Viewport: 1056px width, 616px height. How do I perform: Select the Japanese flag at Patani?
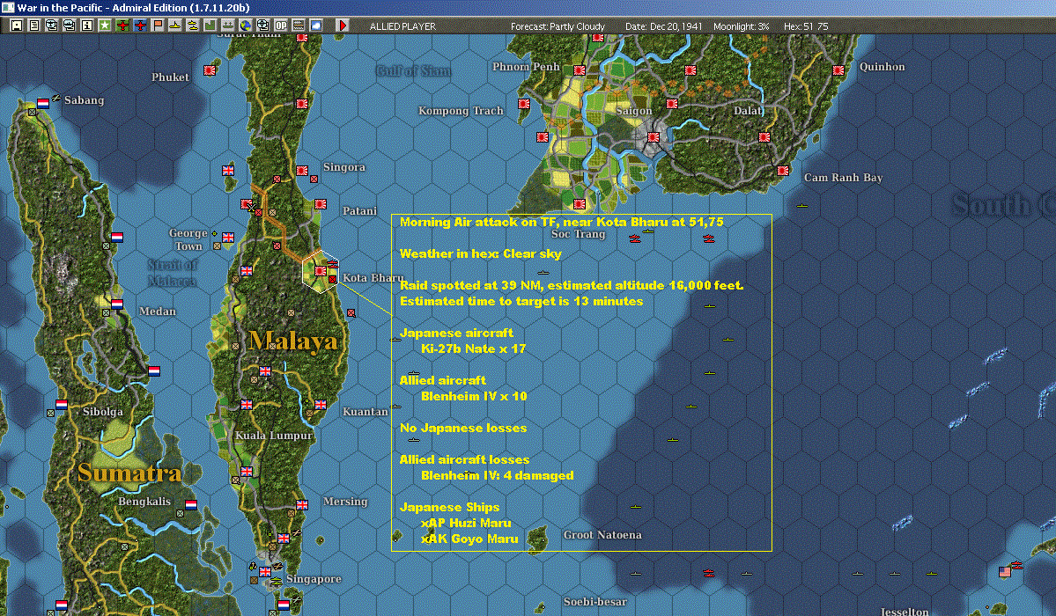coord(321,204)
